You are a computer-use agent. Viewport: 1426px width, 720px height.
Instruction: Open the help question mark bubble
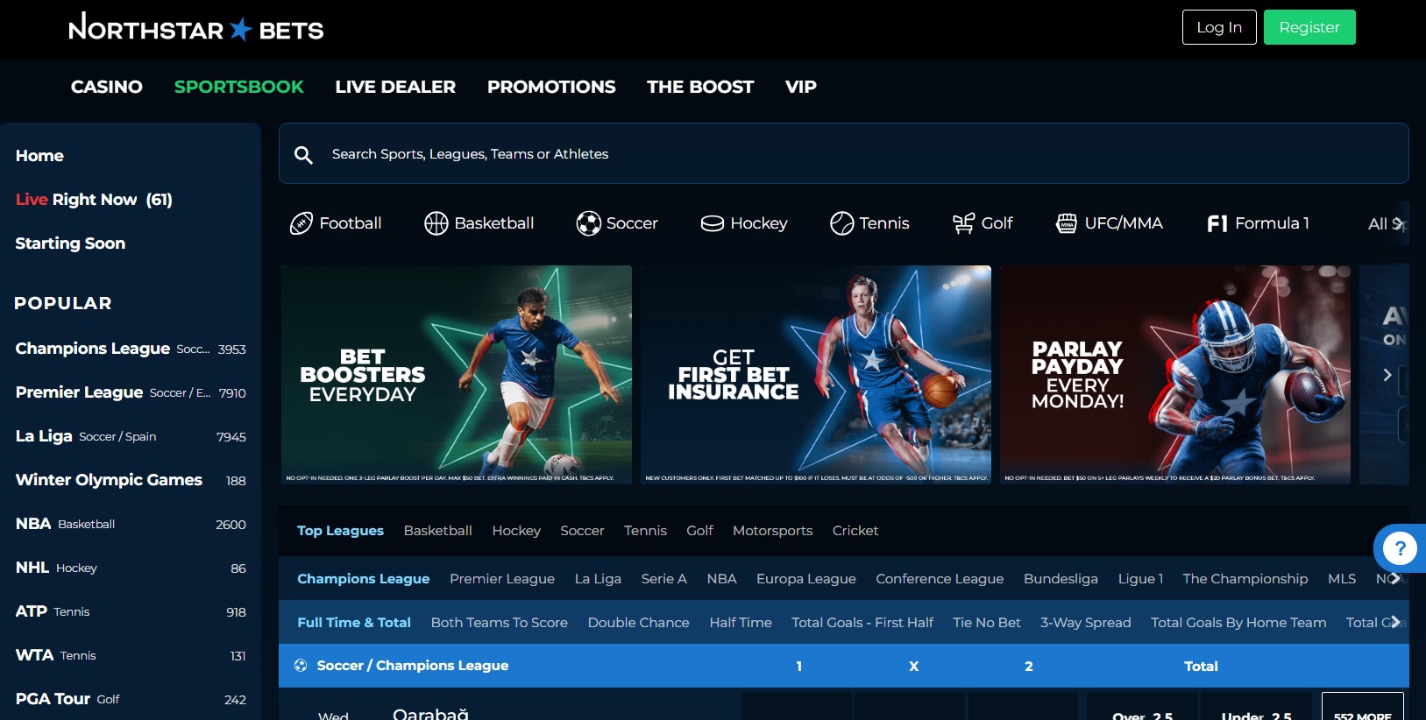click(x=1400, y=548)
